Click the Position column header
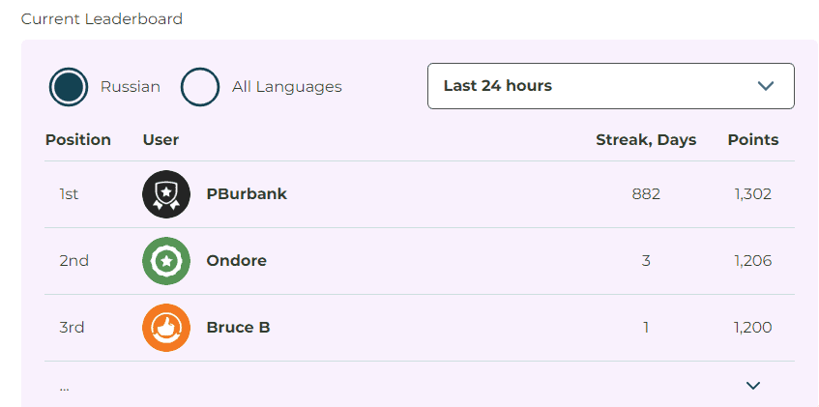 tap(78, 140)
